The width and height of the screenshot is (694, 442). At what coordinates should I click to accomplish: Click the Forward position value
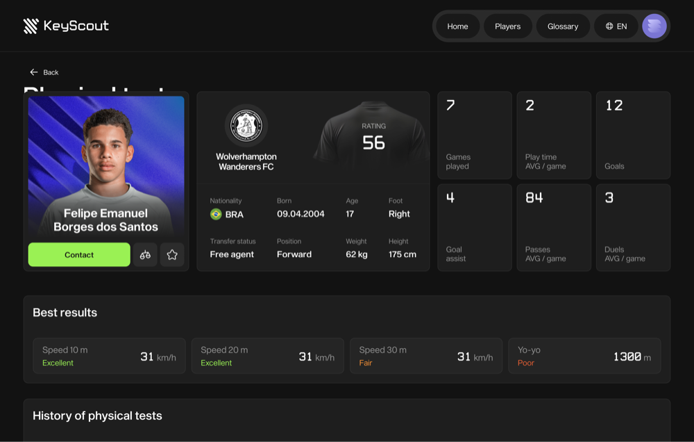tap(294, 254)
